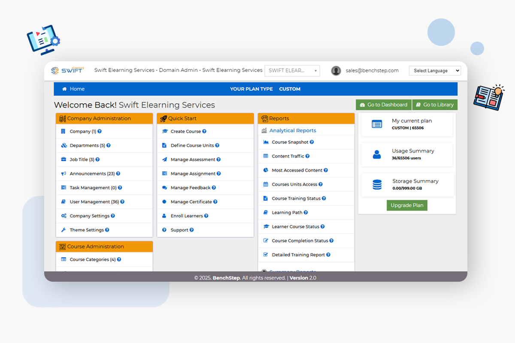Screen dimensions: 515x343
Task: Click the Reports panel header
Action: click(306, 118)
